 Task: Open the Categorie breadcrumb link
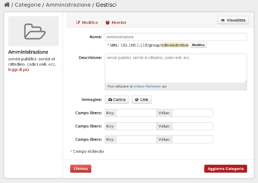(x=28, y=5)
